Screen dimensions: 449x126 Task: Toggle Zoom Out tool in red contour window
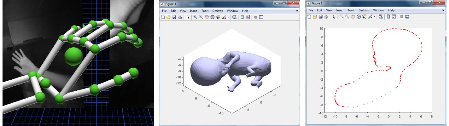347,16
